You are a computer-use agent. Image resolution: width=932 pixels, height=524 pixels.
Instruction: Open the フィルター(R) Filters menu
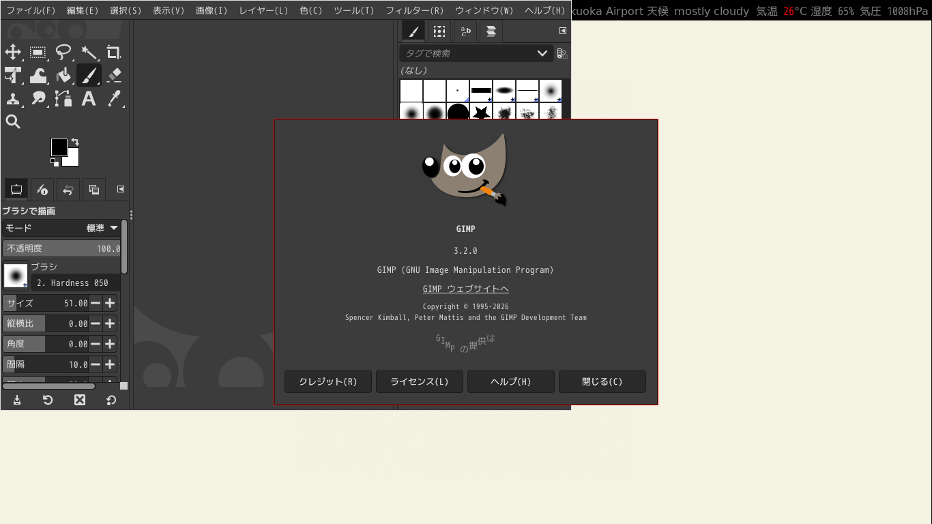pos(415,11)
